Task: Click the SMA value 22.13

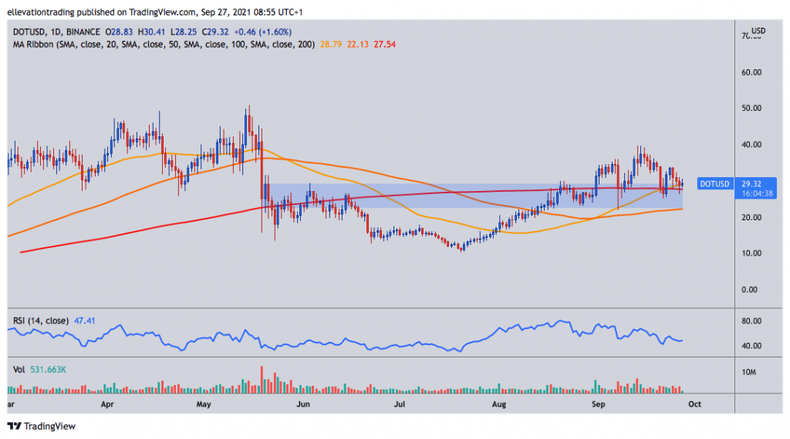Action: point(358,44)
